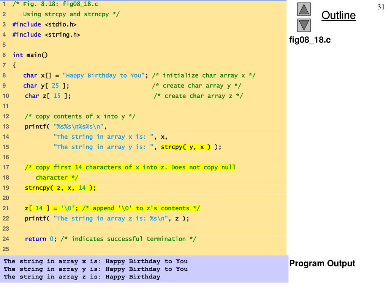Click the highlighted strncpy( z, x, 14 ) statement

click(x=60, y=188)
